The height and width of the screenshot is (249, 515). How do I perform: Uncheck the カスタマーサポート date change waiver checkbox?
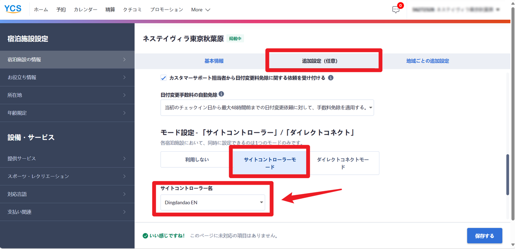(x=163, y=78)
